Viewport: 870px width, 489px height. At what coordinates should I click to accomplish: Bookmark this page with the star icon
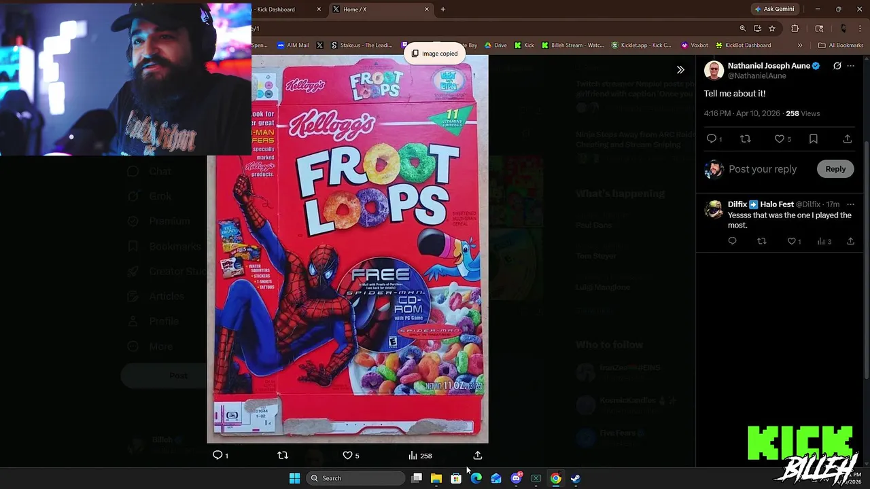coord(772,29)
